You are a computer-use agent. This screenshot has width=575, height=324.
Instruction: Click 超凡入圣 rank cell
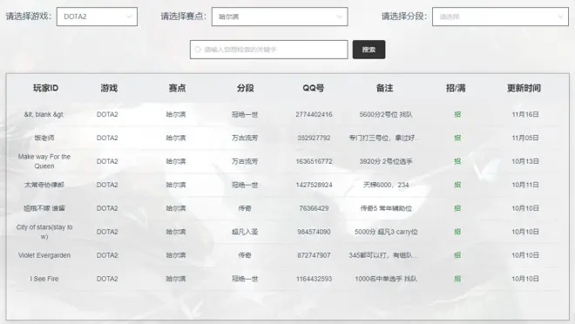[x=245, y=232]
